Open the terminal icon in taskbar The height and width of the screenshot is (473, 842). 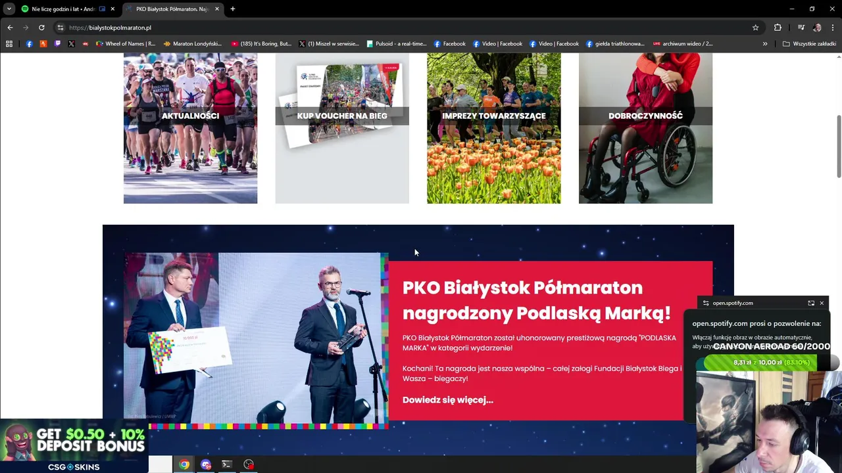tap(227, 464)
